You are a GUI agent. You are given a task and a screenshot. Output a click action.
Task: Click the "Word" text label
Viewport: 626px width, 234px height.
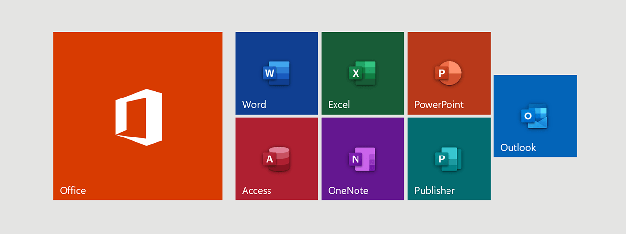click(254, 104)
